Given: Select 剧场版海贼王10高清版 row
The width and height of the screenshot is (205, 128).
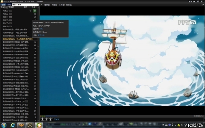Looking at the screenshot, I should pyautogui.click(x=20, y=48).
